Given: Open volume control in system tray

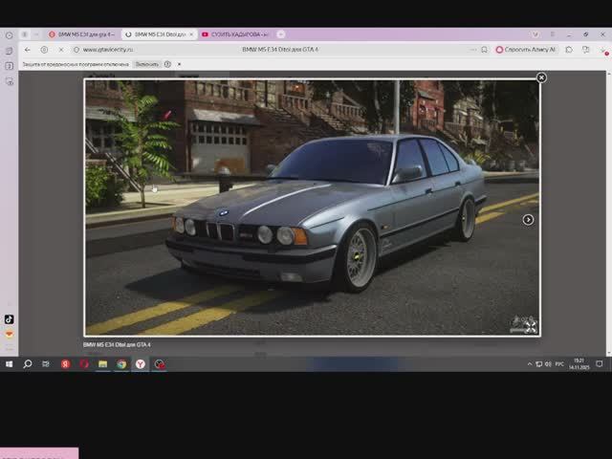Looking at the screenshot, I should (548, 364).
